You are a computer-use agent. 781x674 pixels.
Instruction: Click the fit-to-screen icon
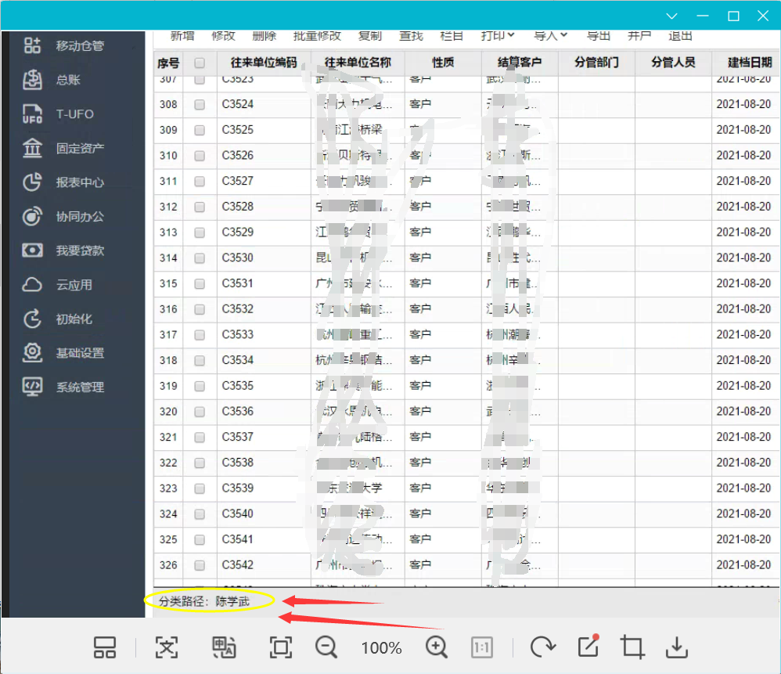(x=281, y=647)
